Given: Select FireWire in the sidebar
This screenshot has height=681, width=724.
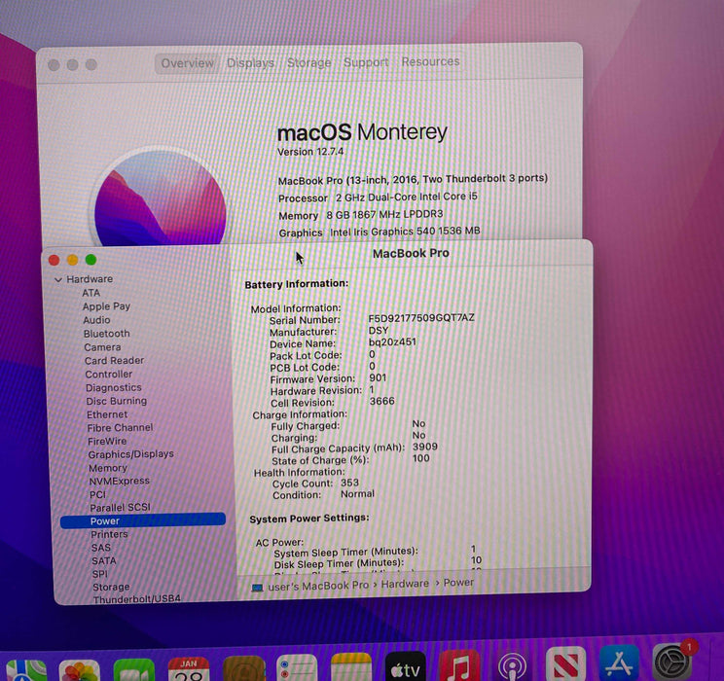Looking at the screenshot, I should pos(107,441).
